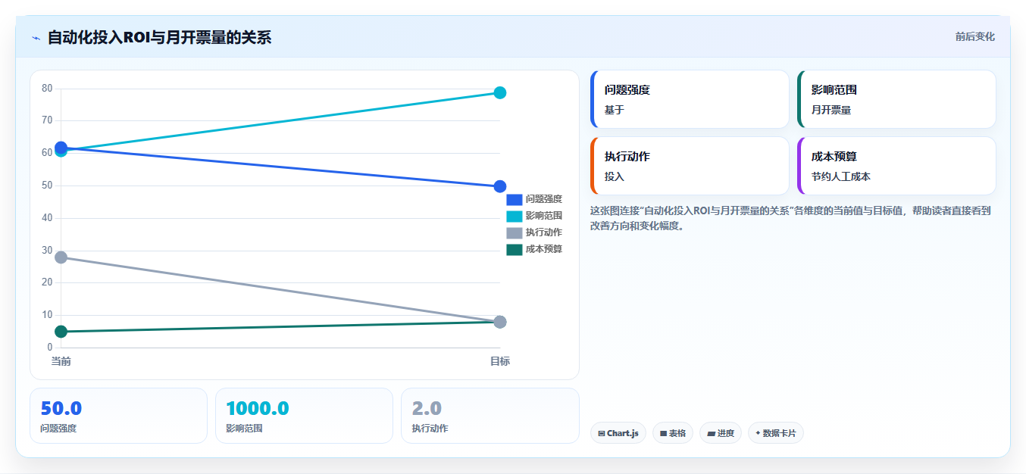Click the 前后变化 label in header

tap(974, 37)
